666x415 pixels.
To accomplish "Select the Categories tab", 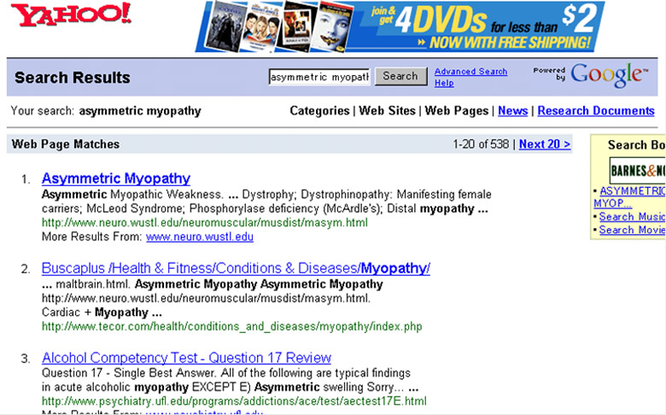I will click(319, 111).
